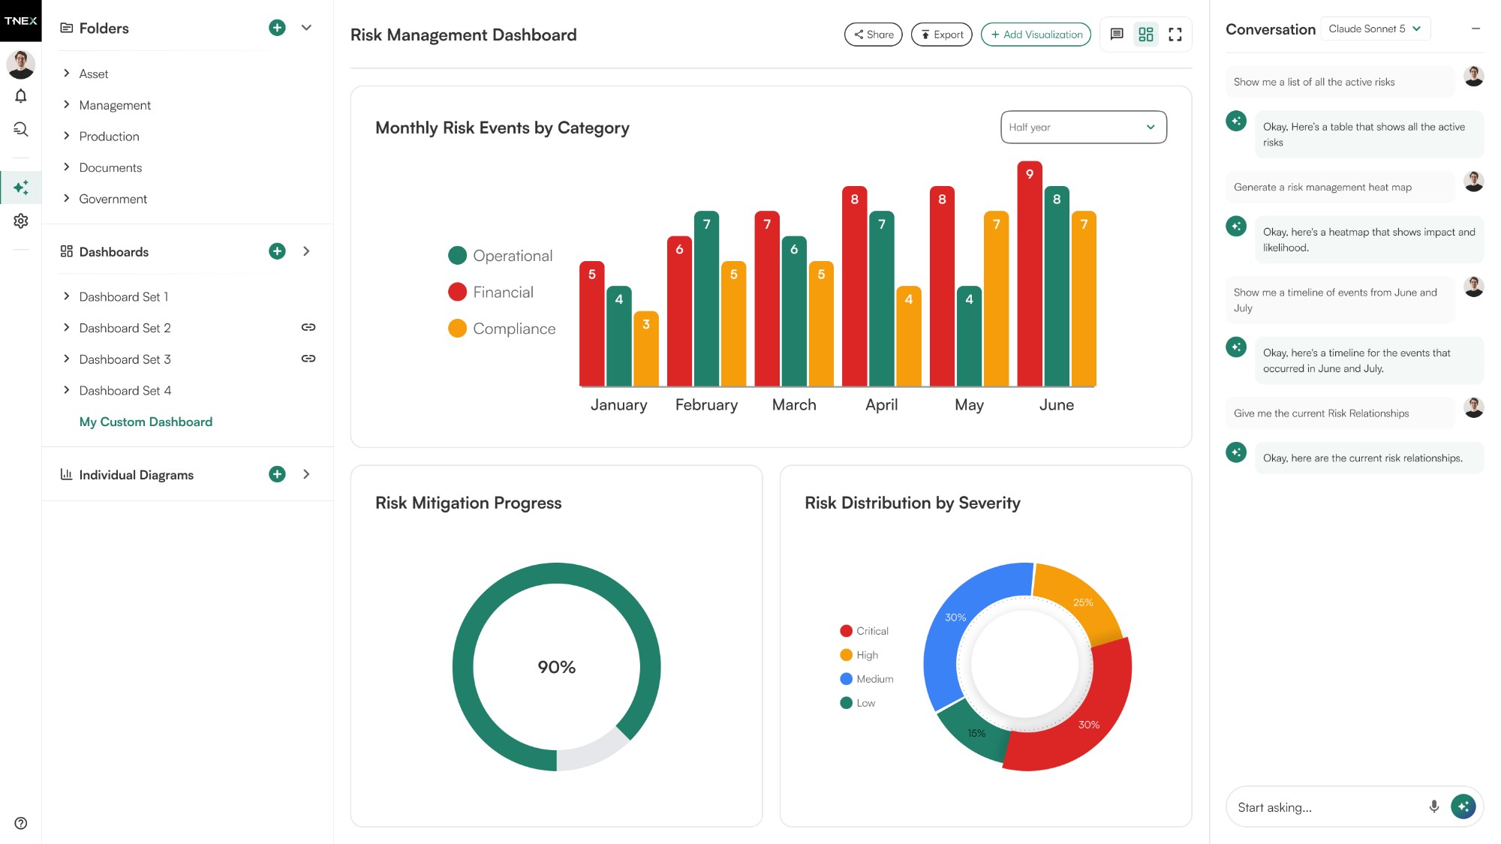Screen dimensions: 1501x844
Task: Switch to grid layout view icon
Action: coord(1146,34)
